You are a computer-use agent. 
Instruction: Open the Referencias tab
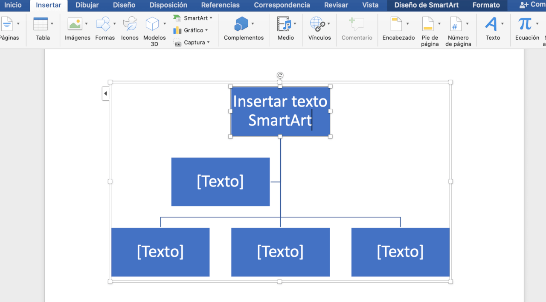[x=220, y=5]
